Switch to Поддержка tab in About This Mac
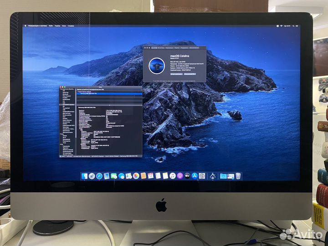328x246 pixels. coord(184,48)
